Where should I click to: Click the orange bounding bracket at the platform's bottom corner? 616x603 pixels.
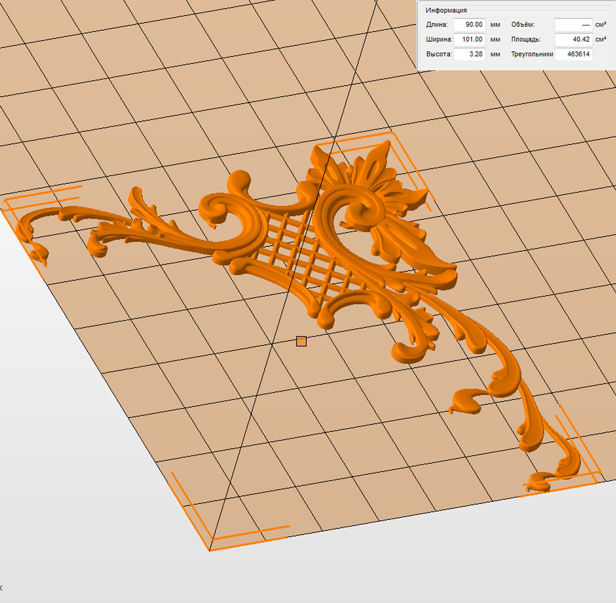[216, 539]
